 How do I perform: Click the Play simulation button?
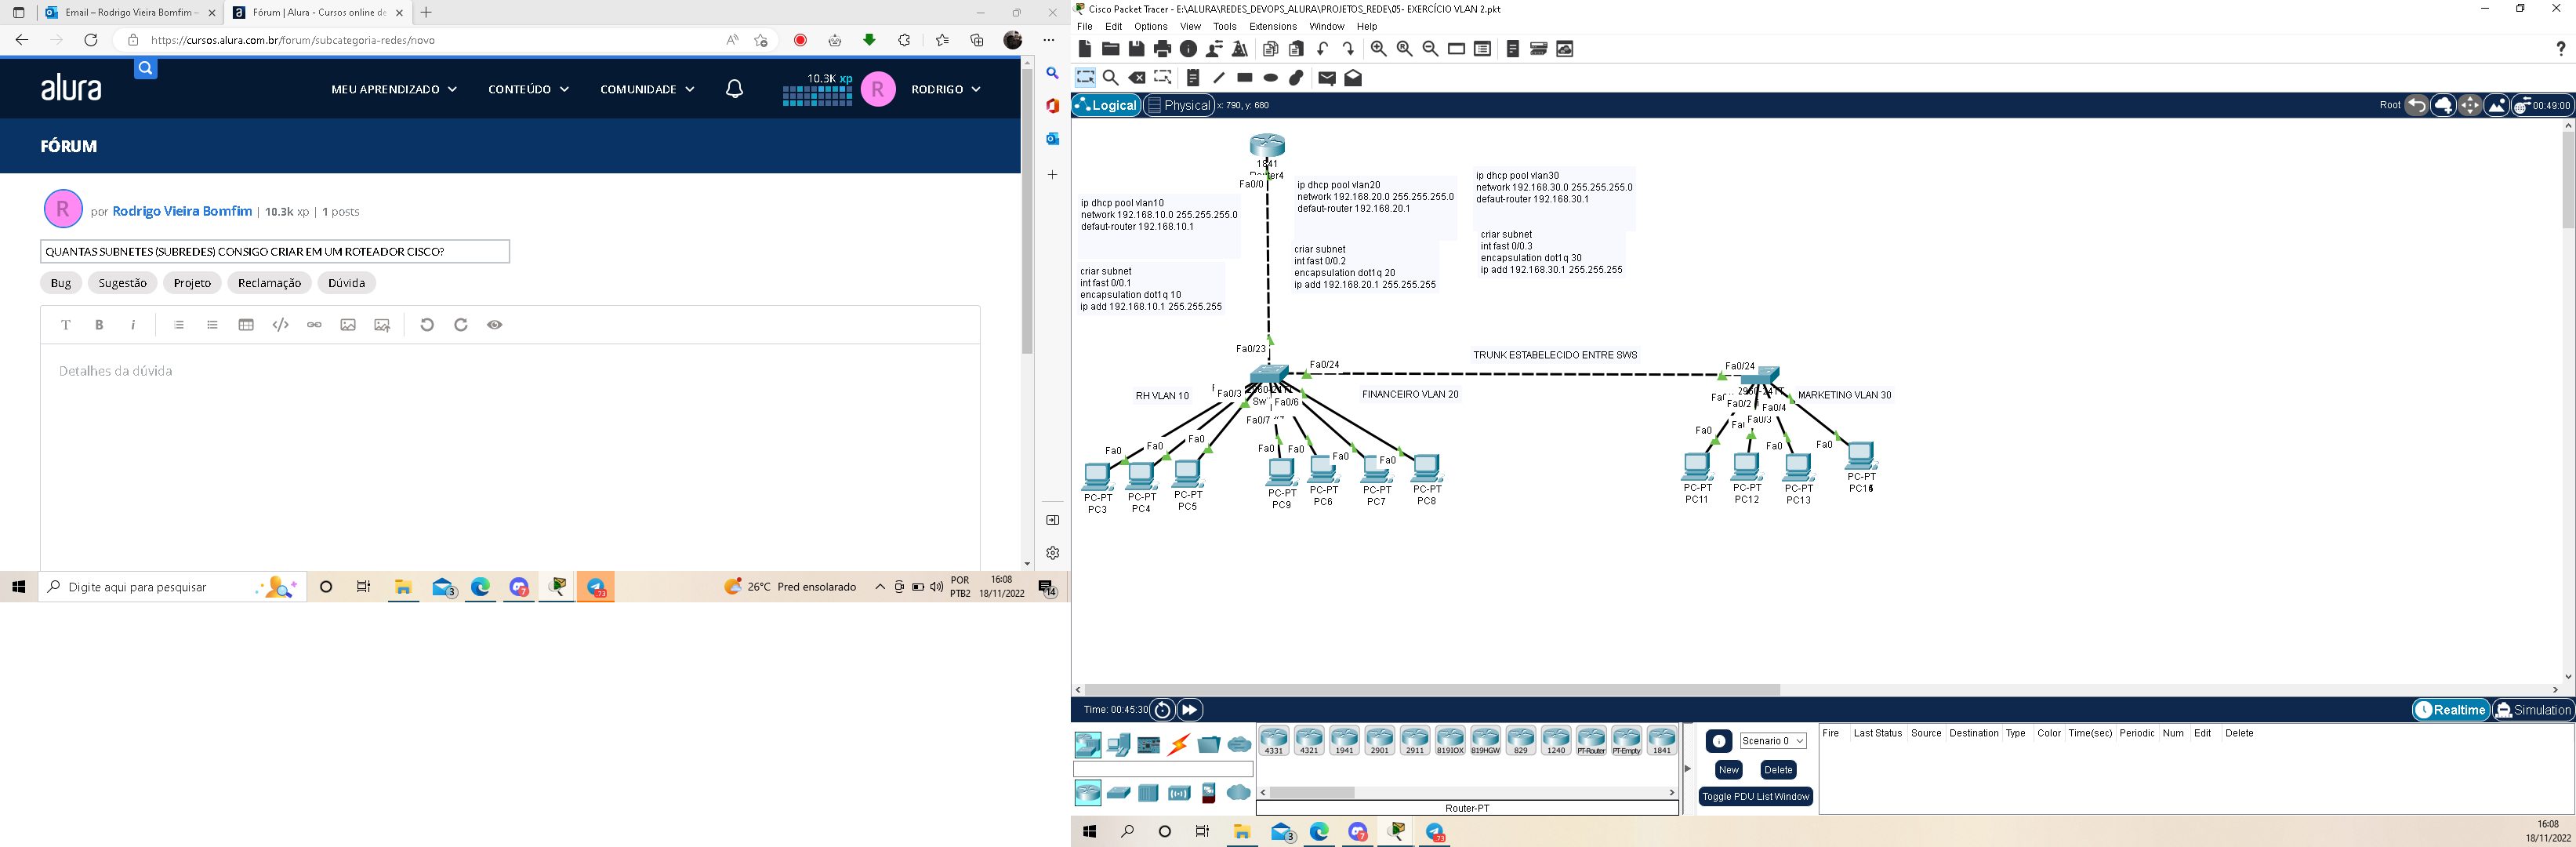pos(1189,709)
